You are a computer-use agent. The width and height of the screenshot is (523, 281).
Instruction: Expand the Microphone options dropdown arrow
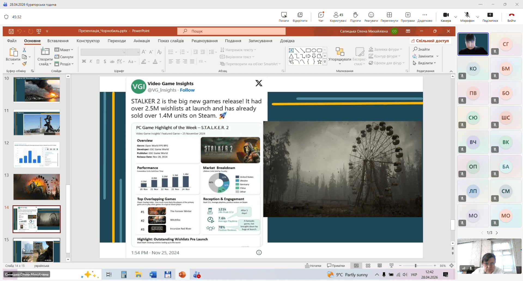(478, 17)
